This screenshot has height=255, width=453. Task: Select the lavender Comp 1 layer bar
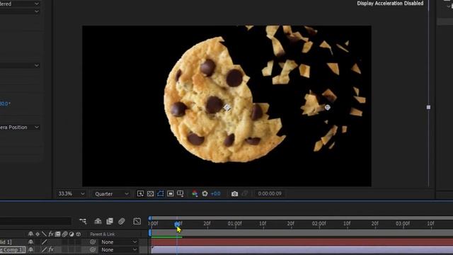click(x=302, y=250)
